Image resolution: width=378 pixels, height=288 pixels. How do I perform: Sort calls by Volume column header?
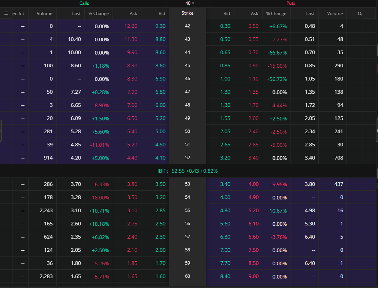pos(45,14)
